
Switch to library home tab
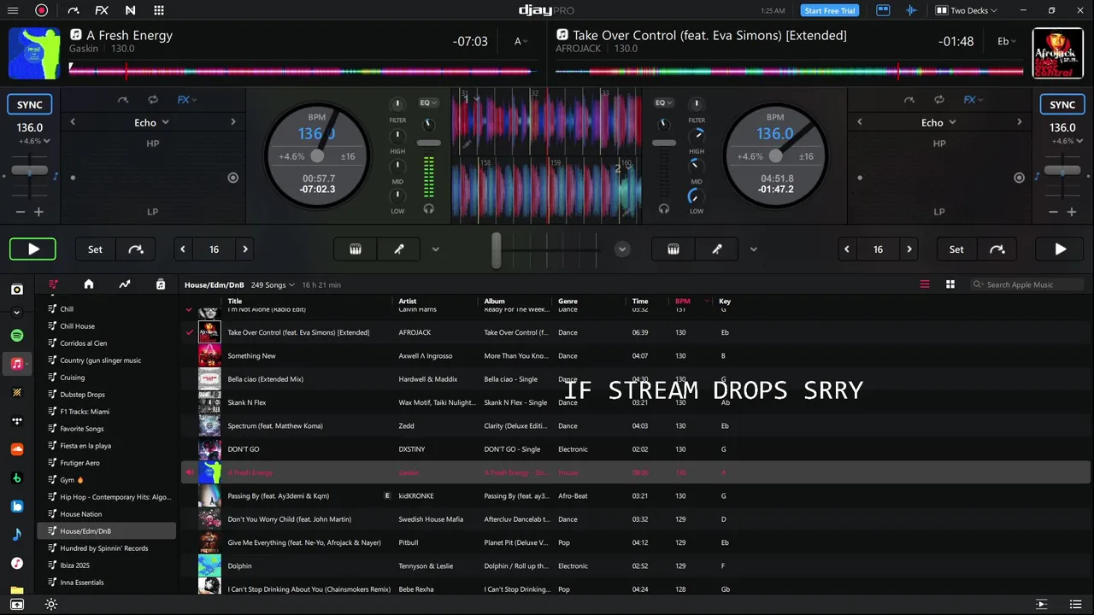pyautogui.click(x=89, y=284)
